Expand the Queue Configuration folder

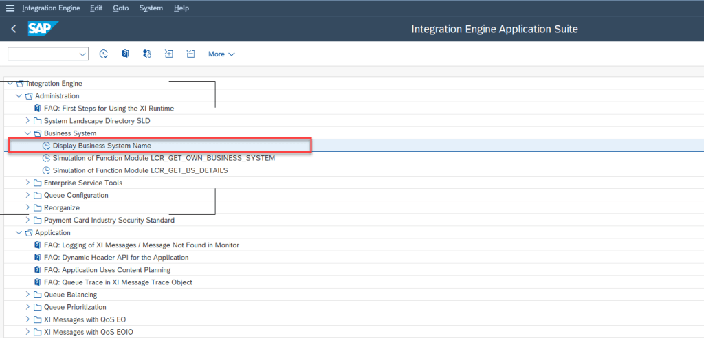(28, 196)
